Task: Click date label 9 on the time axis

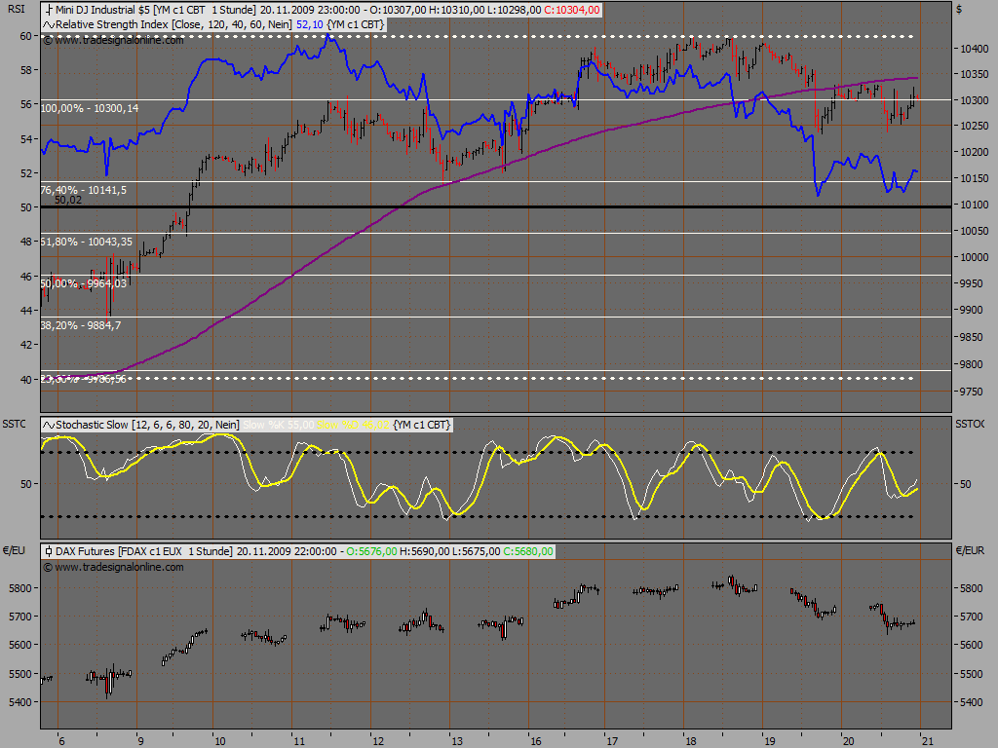Action: click(x=140, y=741)
